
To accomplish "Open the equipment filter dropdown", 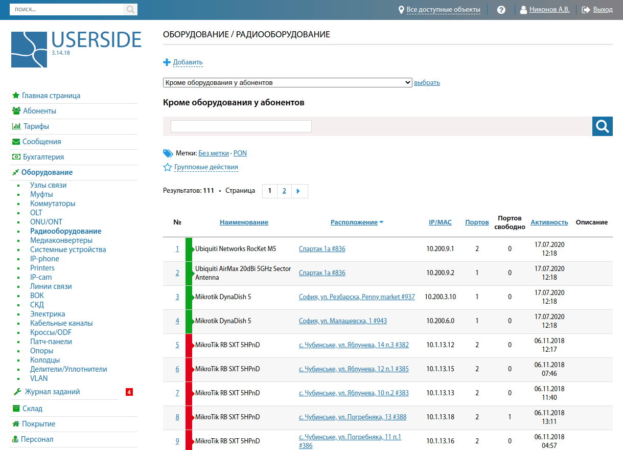I will (x=287, y=82).
